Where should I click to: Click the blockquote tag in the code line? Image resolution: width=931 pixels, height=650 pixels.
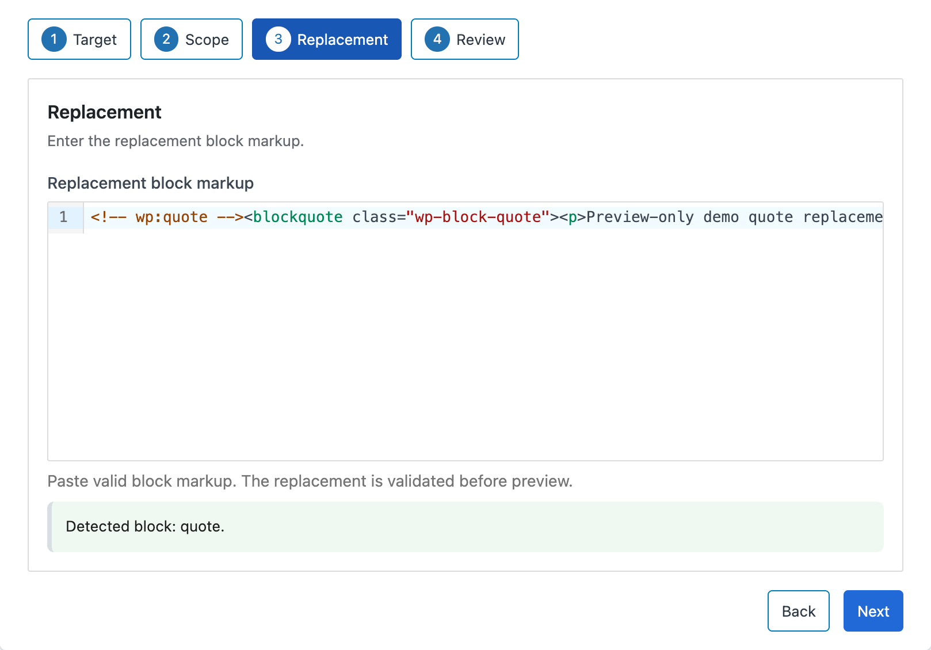pos(297,217)
